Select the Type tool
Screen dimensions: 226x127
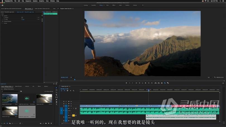point(56,104)
